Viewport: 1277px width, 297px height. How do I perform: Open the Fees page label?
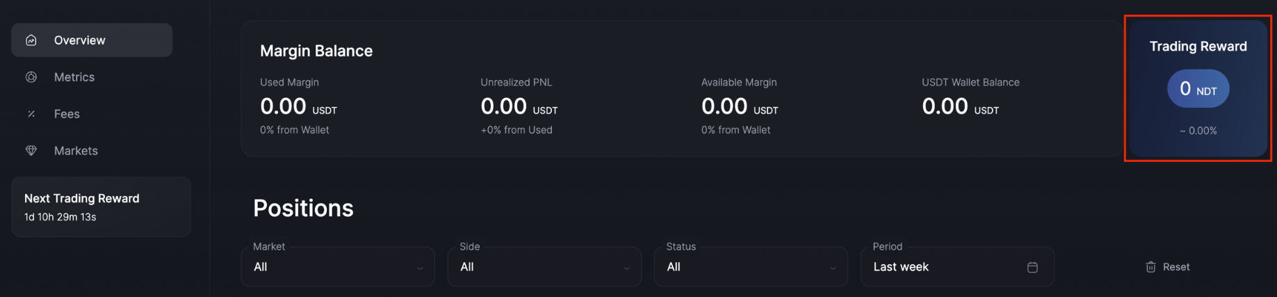[67, 114]
